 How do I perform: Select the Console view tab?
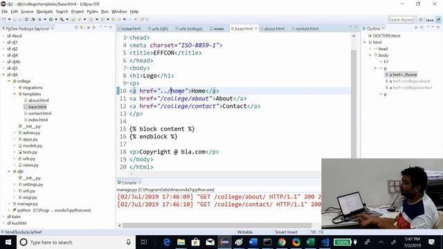[x=129, y=183]
